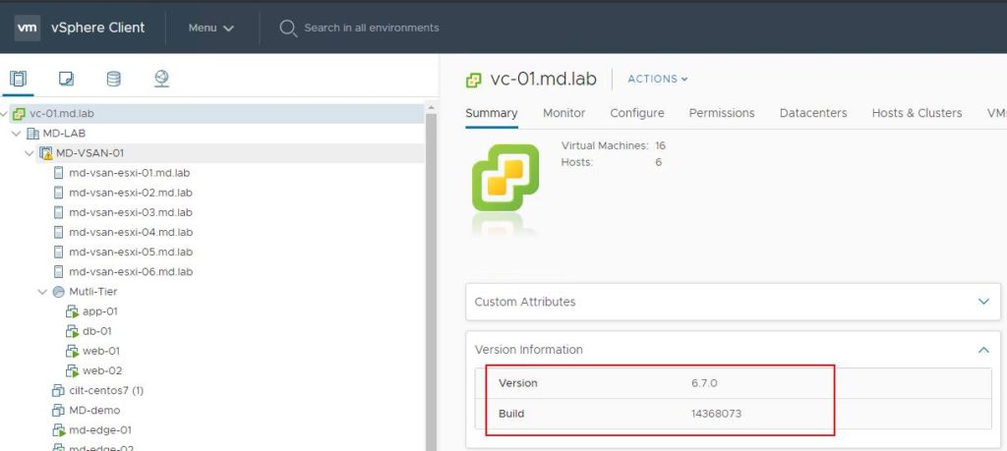The height and width of the screenshot is (451, 1007).
Task: Click the Search in all environments field
Action: coord(372,28)
